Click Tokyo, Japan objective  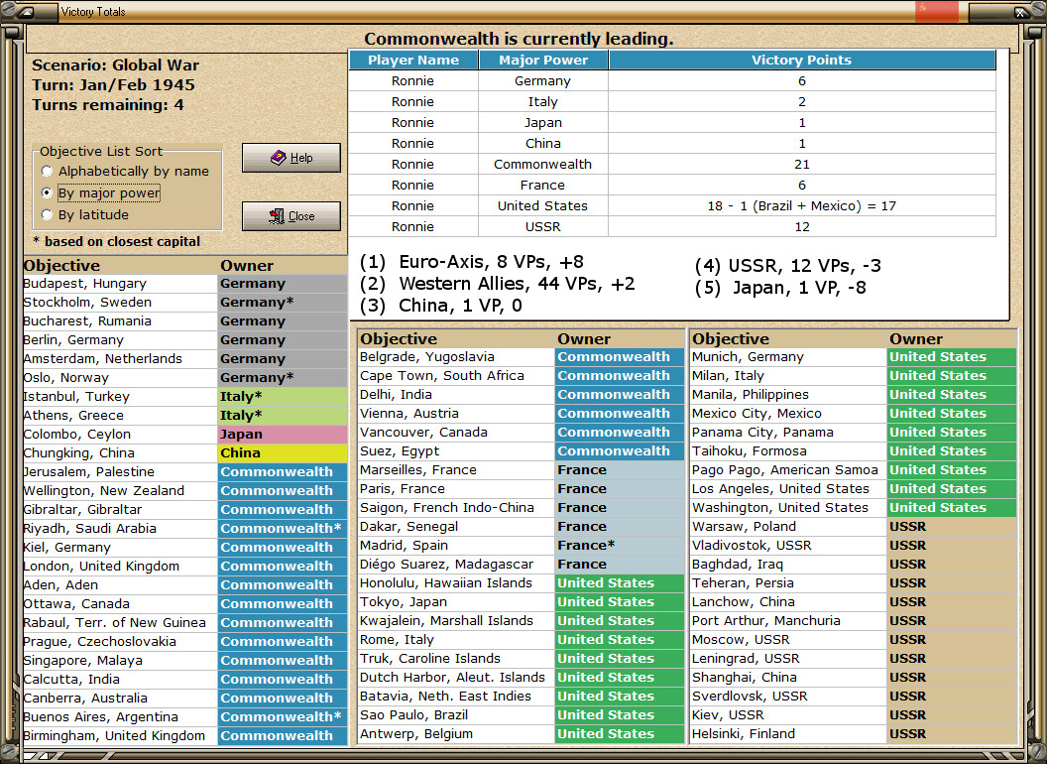click(456, 601)
